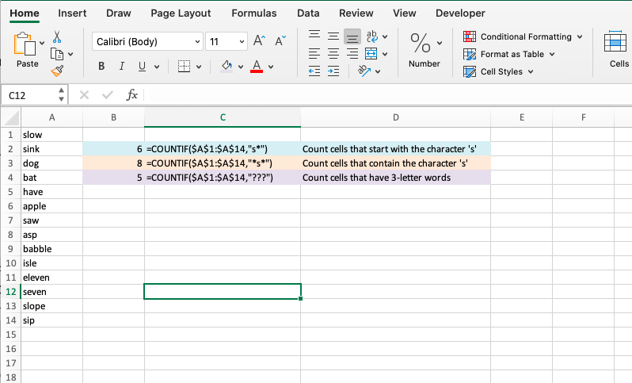
Task: Open the Formulas tab
Action: pos(254,13)
